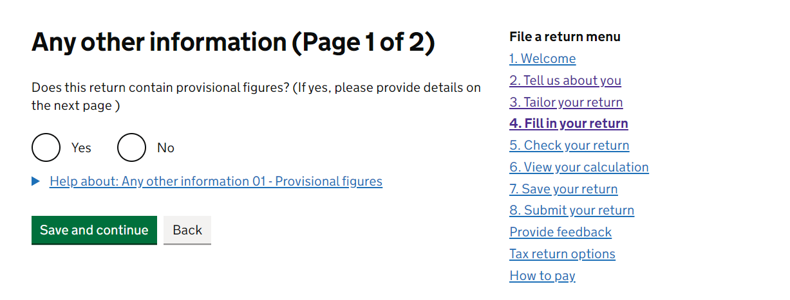Click the Provide feedback link
The height and width of the screenshot is (300, 790).
pos(560,232)
